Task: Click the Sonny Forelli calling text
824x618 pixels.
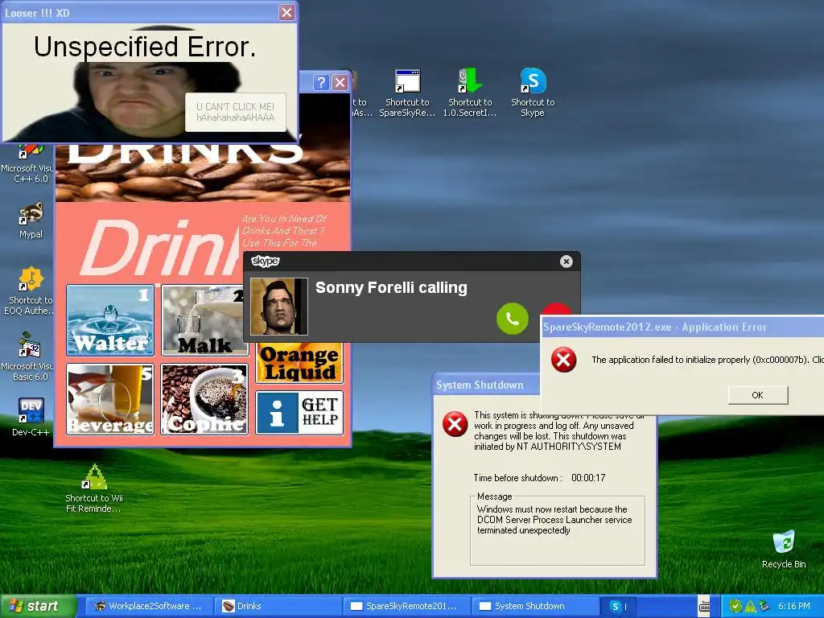Action: tap(391, 287)
